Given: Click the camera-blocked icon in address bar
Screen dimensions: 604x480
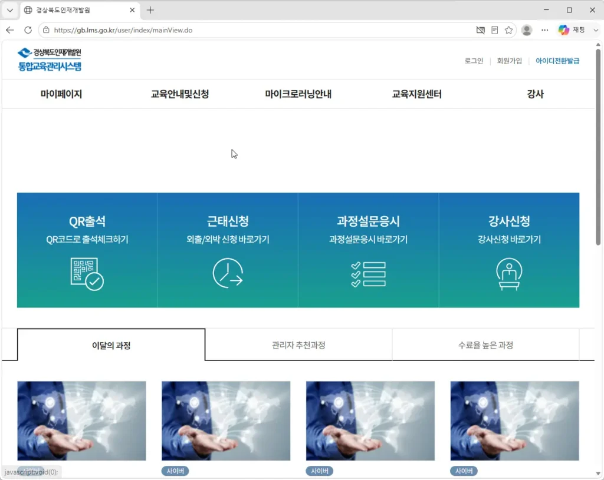Looking at the screenshot, I should click(x=480, y=30).
